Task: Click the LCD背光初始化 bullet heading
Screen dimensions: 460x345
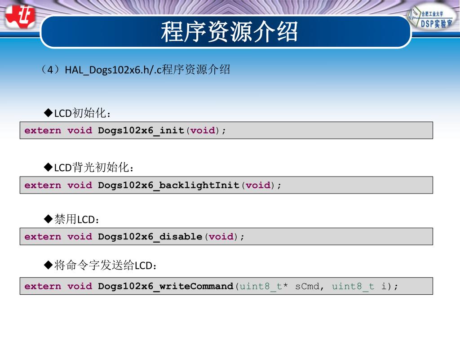Action: pos(89,167)
